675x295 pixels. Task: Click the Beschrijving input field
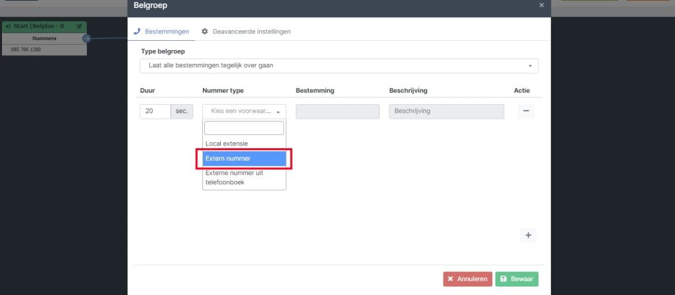coord(446,111)
